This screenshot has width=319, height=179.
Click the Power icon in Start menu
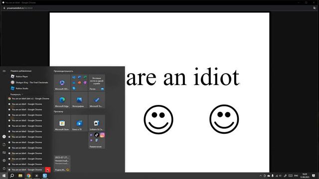4,169
